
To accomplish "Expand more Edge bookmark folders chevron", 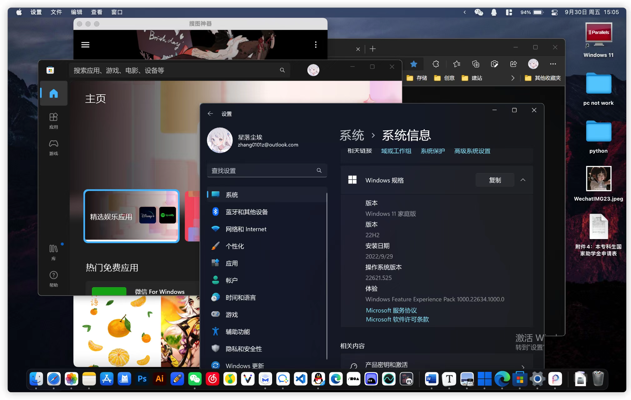I will (513, 78).
